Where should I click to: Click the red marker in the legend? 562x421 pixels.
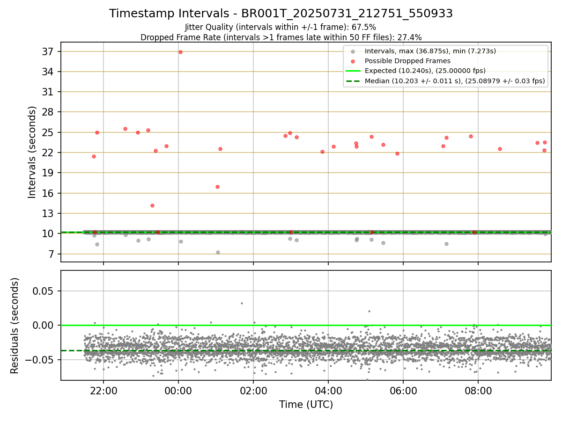[x=353, y=61]
